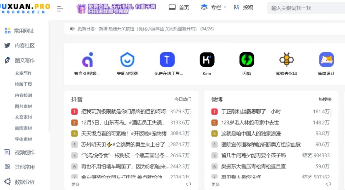Click rank badge 1 in 抖音 list
345x190 pixels.
74,112
